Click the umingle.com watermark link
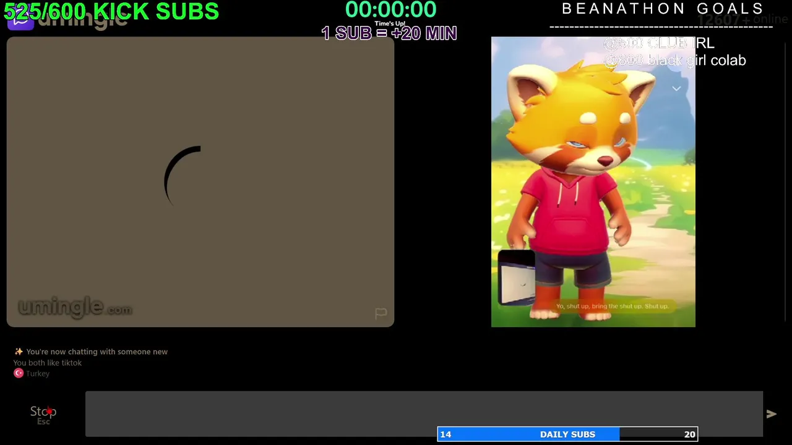Image resolution: width=792 pixels, height=445 pixels. click(75, 307)
